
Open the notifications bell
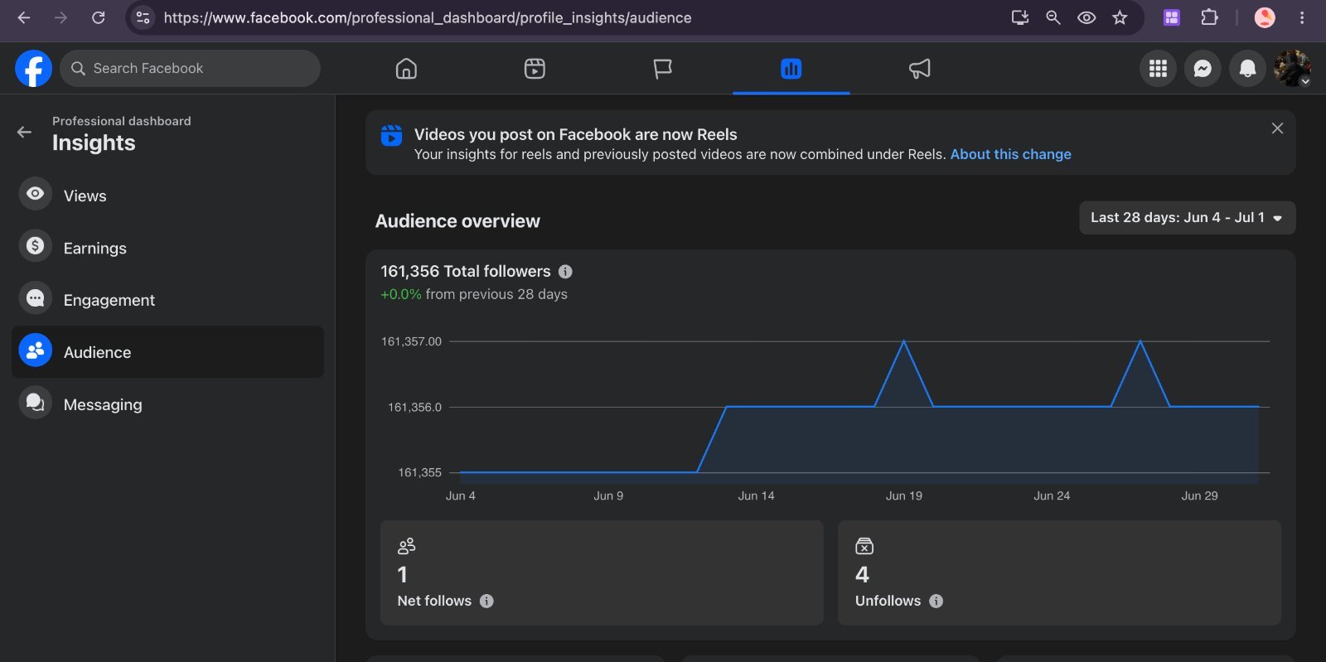coord(1247,69)
